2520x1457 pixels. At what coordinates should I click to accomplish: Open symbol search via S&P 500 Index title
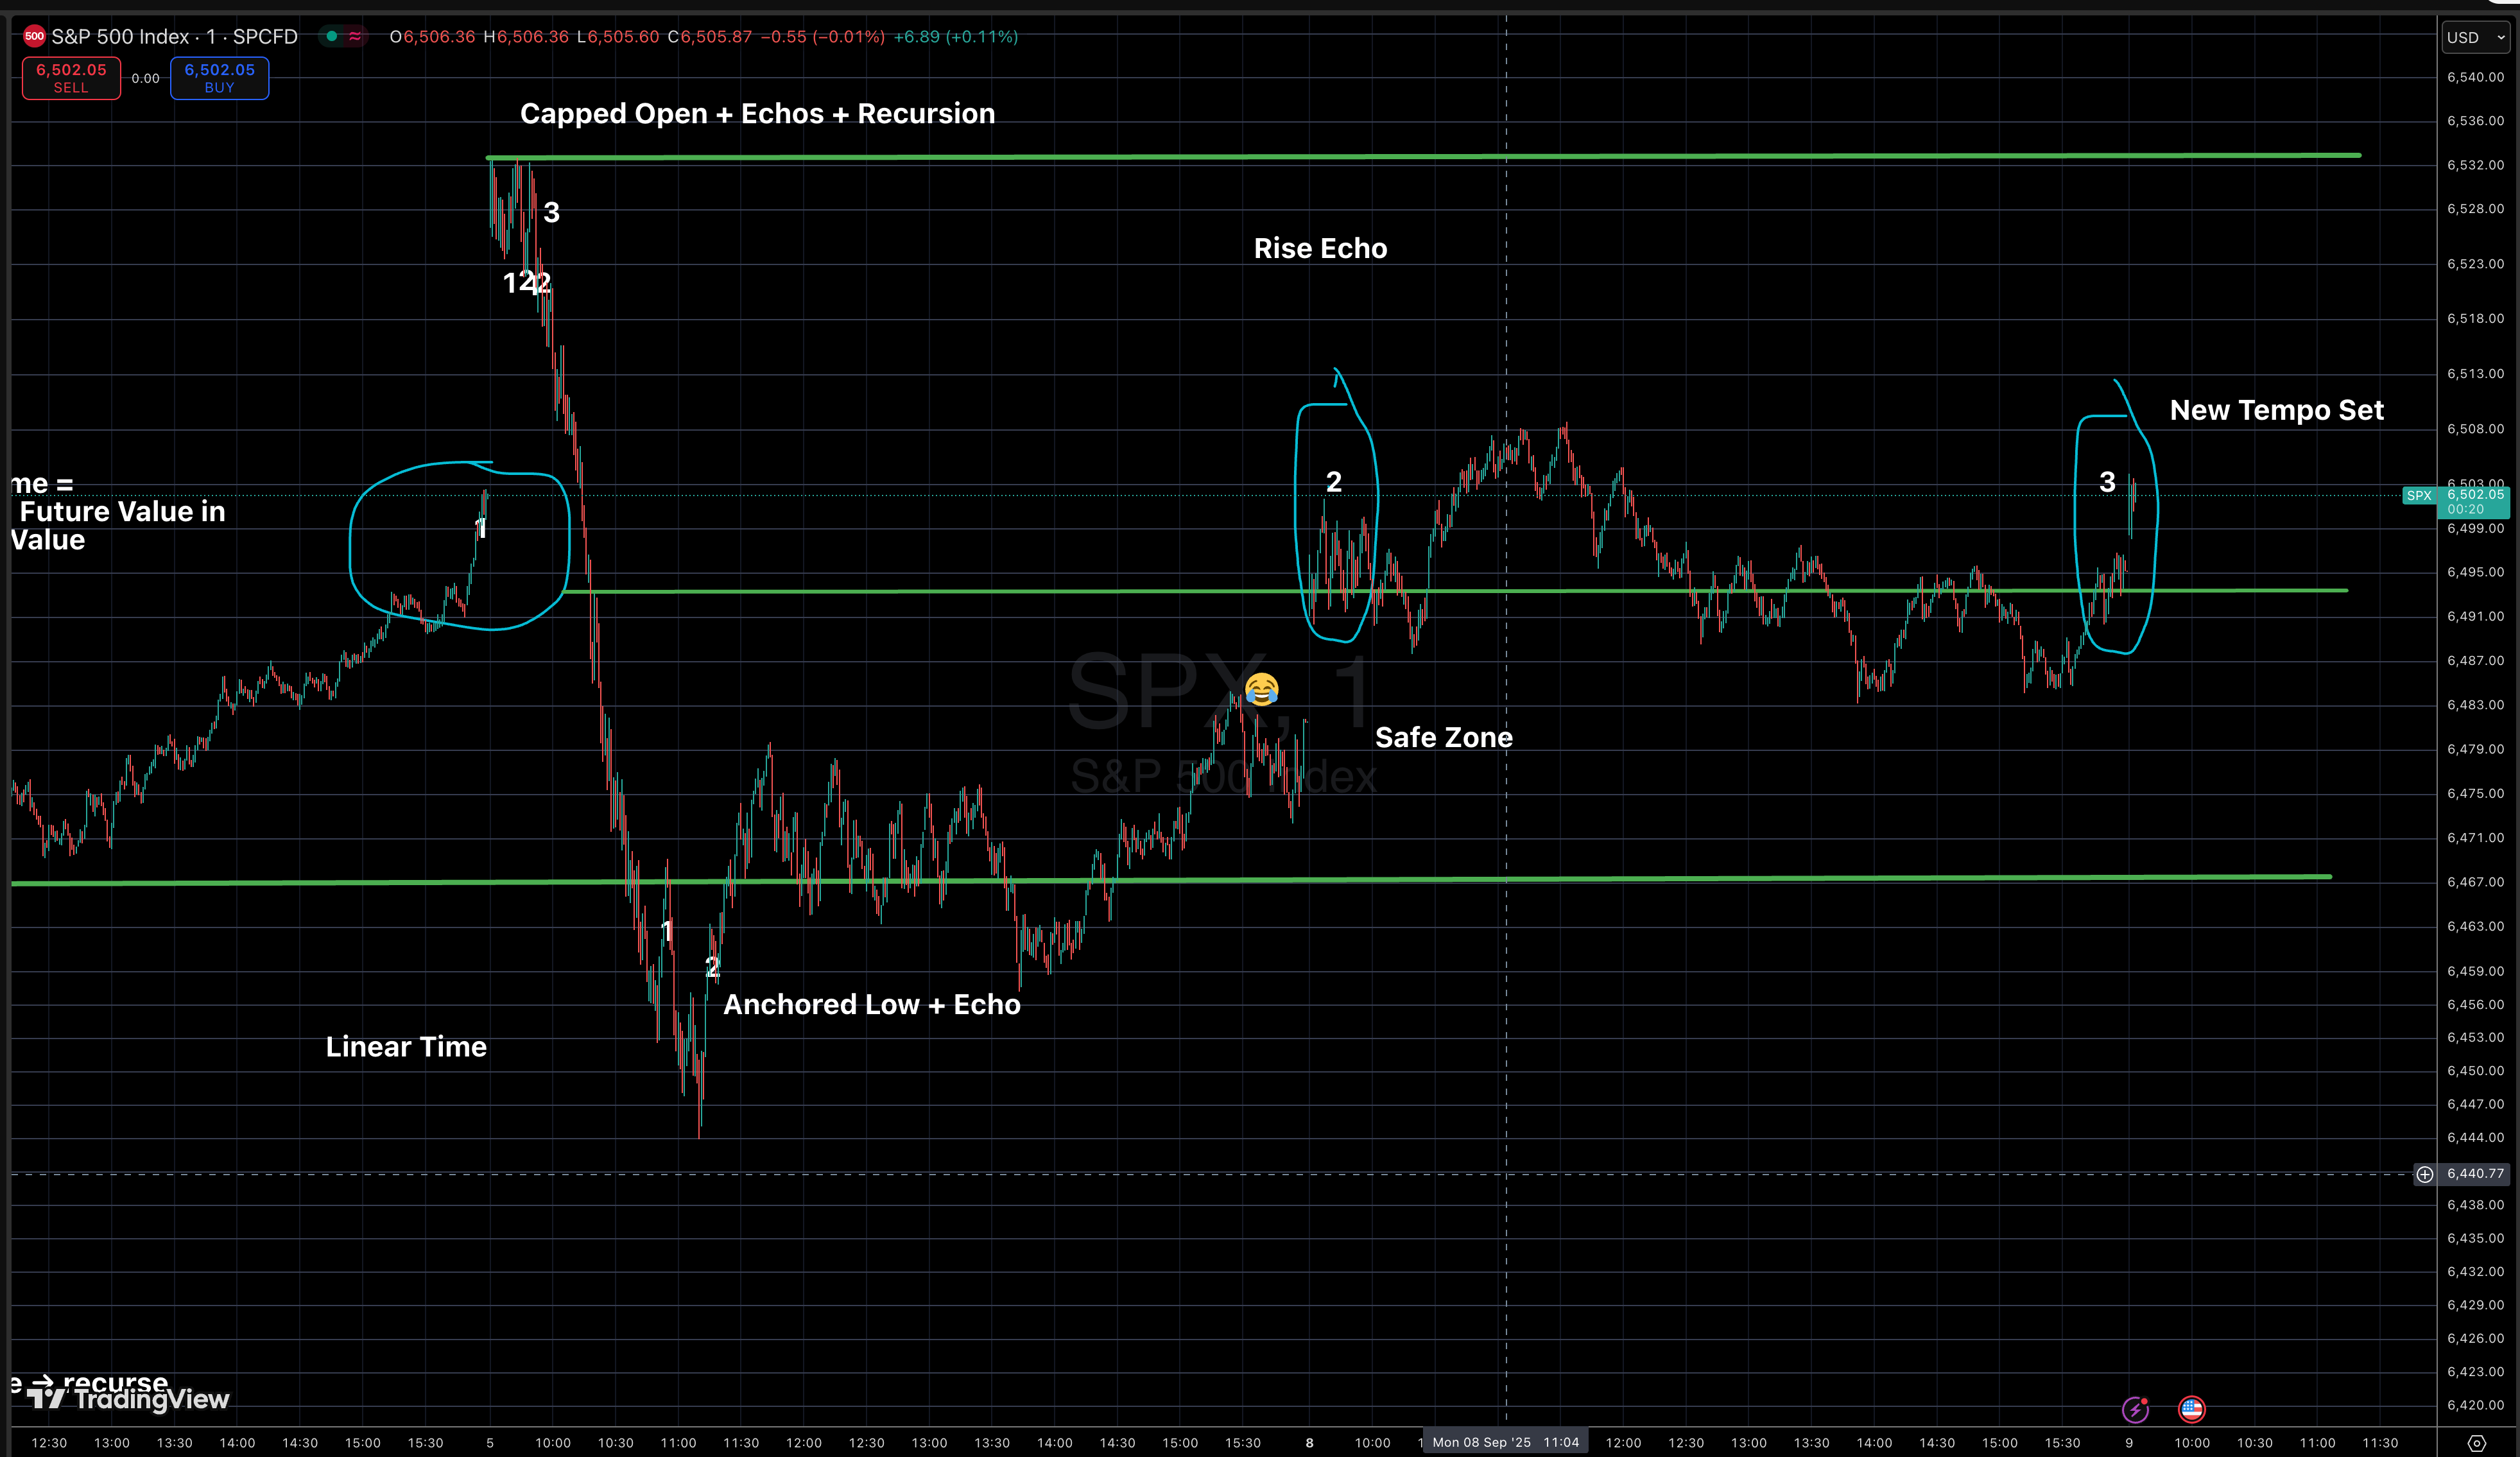120,37
